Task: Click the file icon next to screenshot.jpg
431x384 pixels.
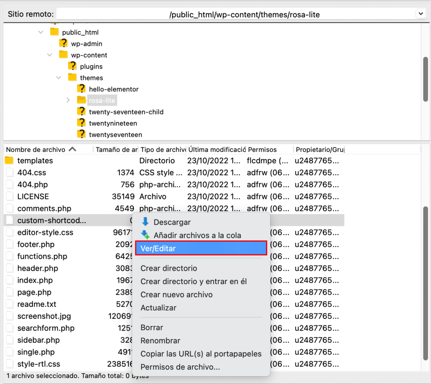Action: (9, 316)
